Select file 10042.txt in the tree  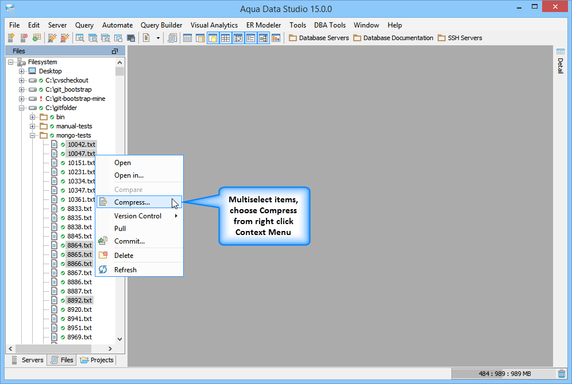point(82,144)
